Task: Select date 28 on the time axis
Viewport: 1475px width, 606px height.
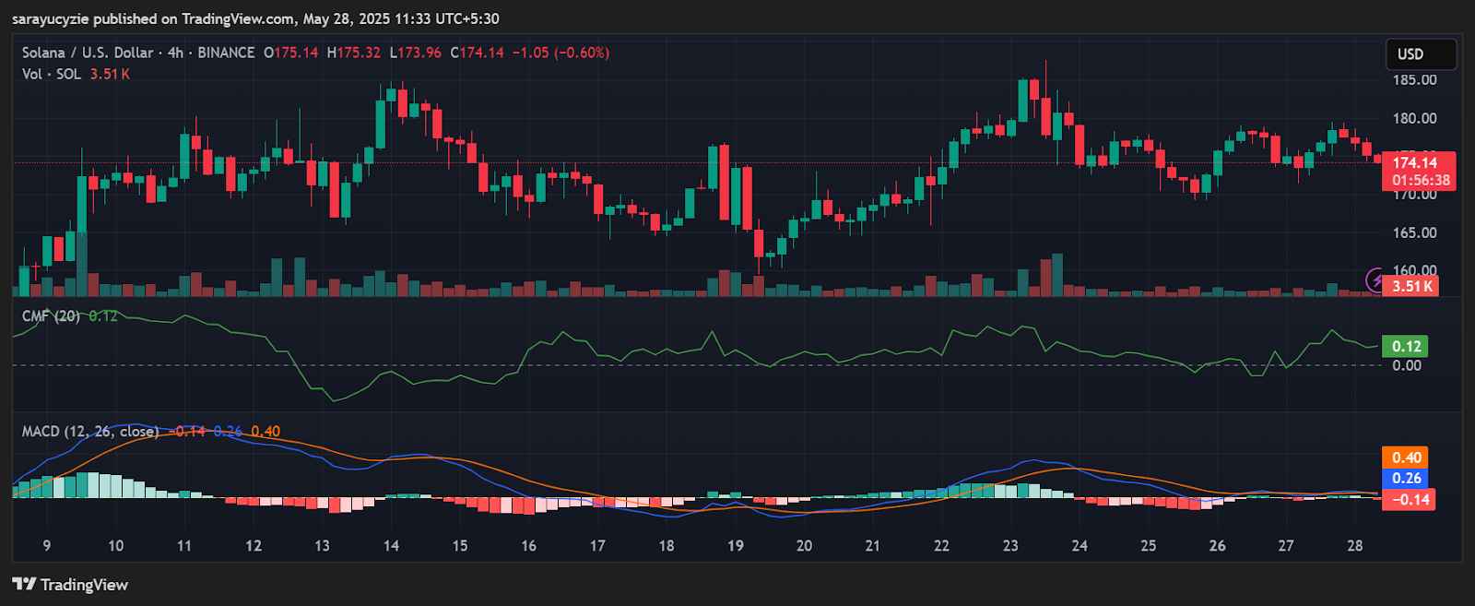Action: [x=1354, y=545]
